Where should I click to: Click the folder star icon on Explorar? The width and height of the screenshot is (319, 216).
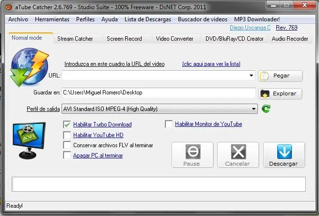(x=265, y=93)
